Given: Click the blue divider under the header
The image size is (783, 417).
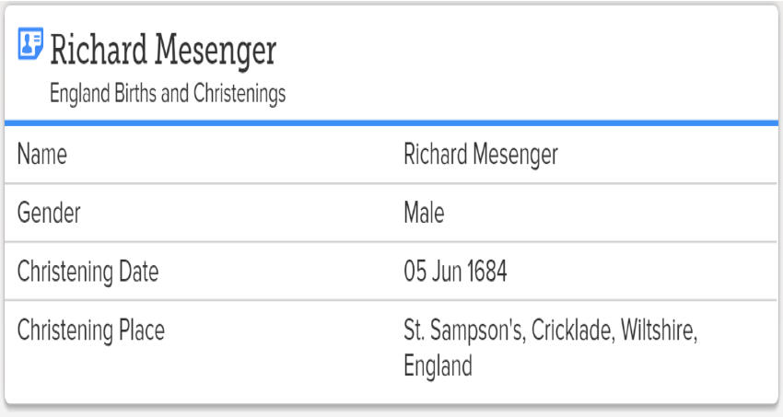Looking at the screenshot, I should pyautogui.click(x=391, y=122).
